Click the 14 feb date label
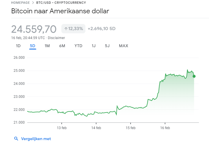The height and width of the screenshot is (143, 209). 96,128
